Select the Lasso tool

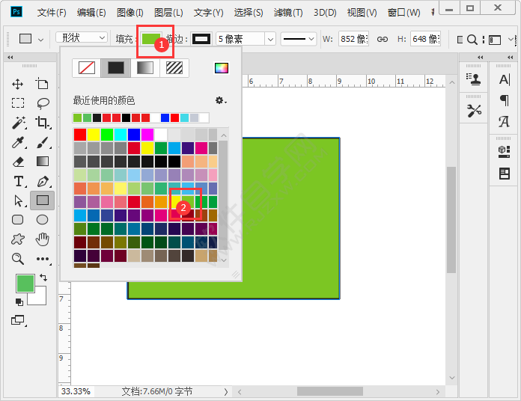(43, 103)
